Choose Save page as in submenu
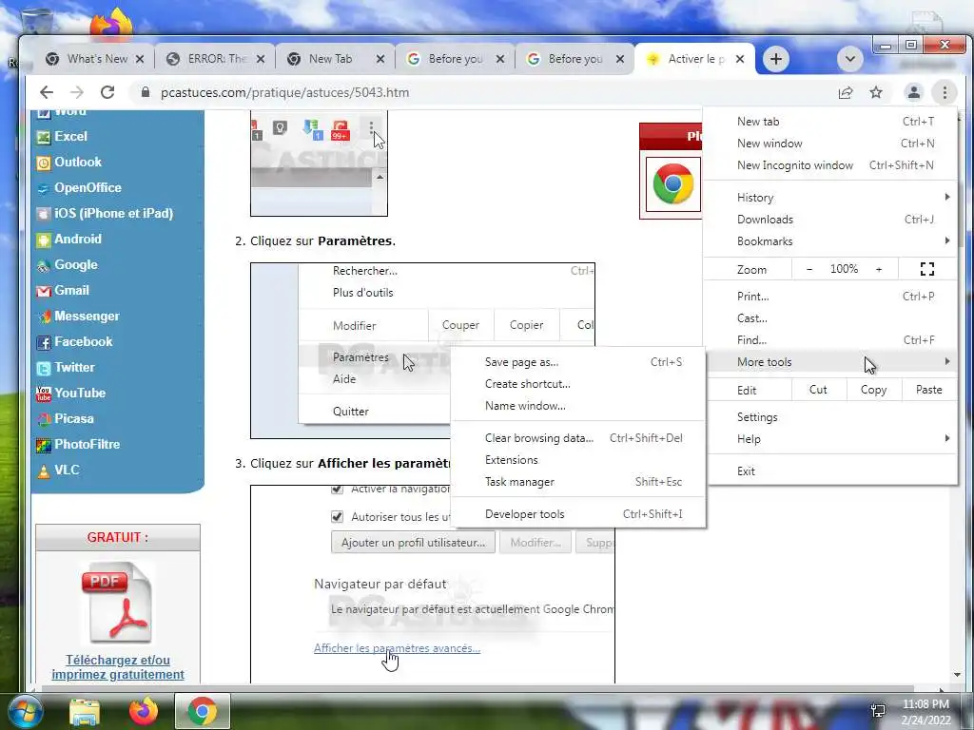Image resolution: width=974 pixels, height=730 pixels. click(x=578, y=362)
